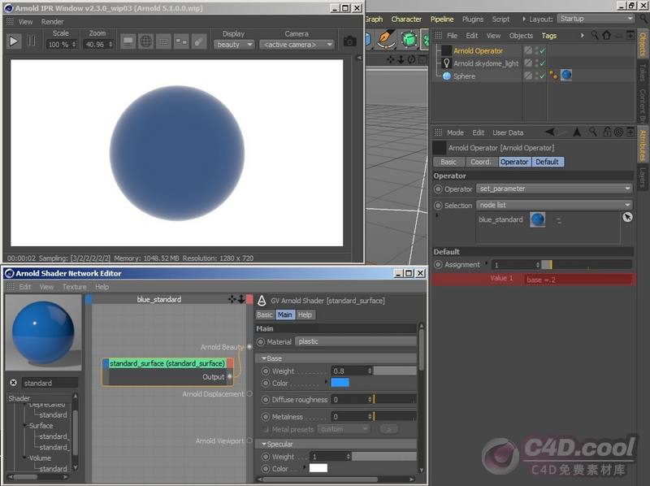This screenshot has width=650, height=486.
Task: Toggle the Sphere layer visibility box
Action: pos(528,76)
